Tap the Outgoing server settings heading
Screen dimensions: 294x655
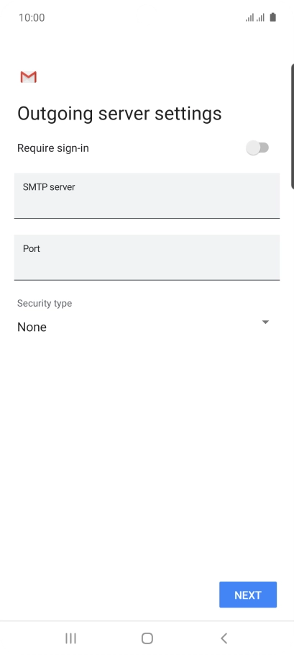point(119,114)
